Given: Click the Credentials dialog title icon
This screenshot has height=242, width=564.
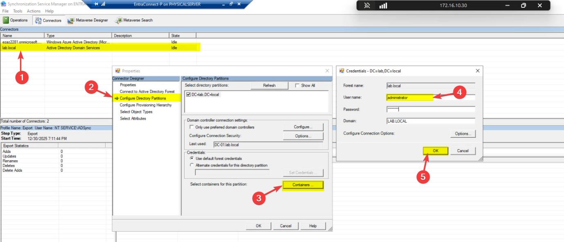Looking at the screenshot, I should pyautogui.click(x=342, y=71).
